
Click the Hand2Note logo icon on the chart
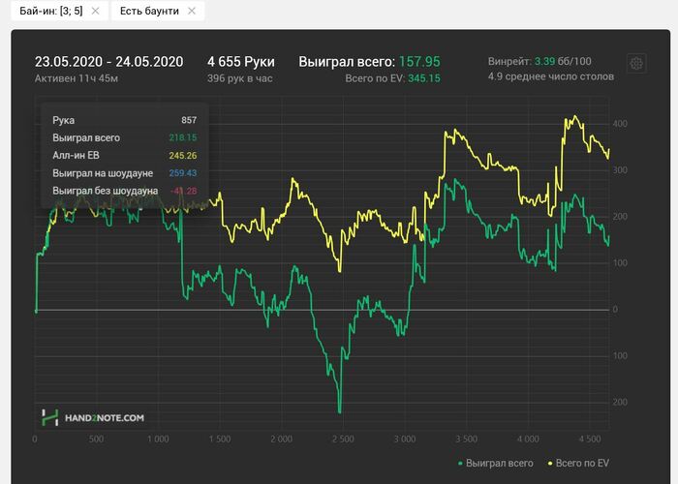[x=50, y=417]
